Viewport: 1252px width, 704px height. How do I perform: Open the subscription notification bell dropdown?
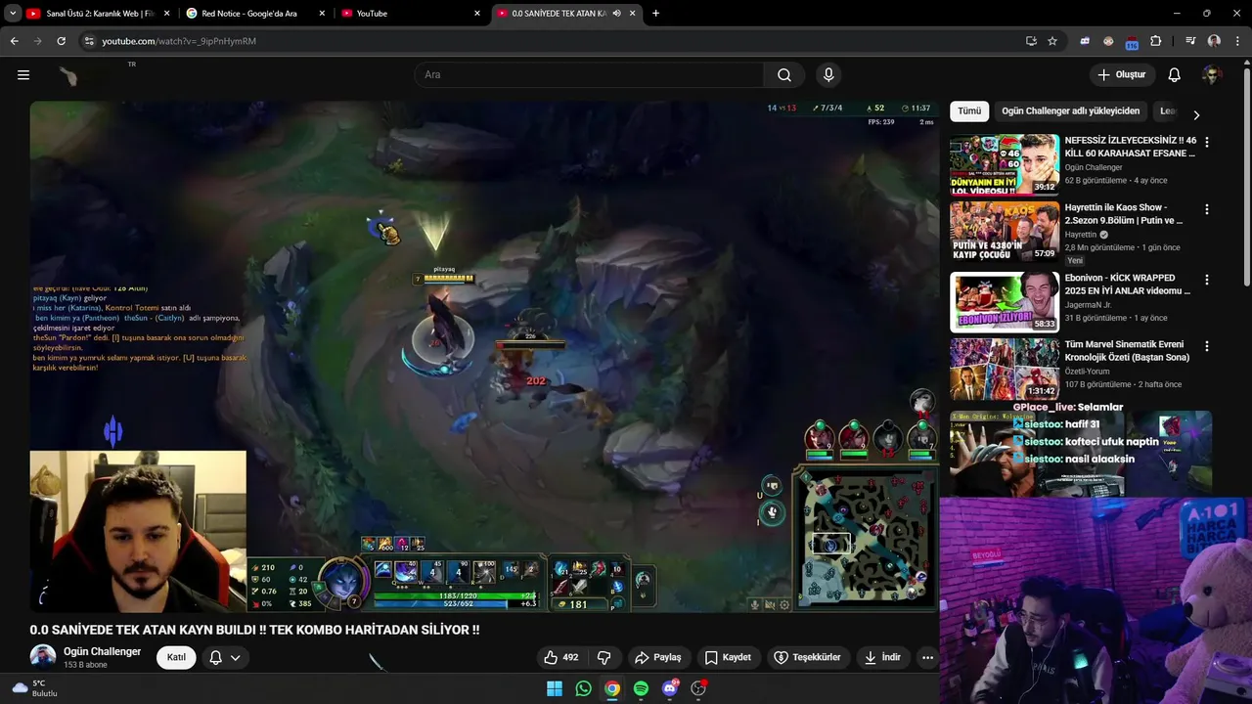pos(224,657)
